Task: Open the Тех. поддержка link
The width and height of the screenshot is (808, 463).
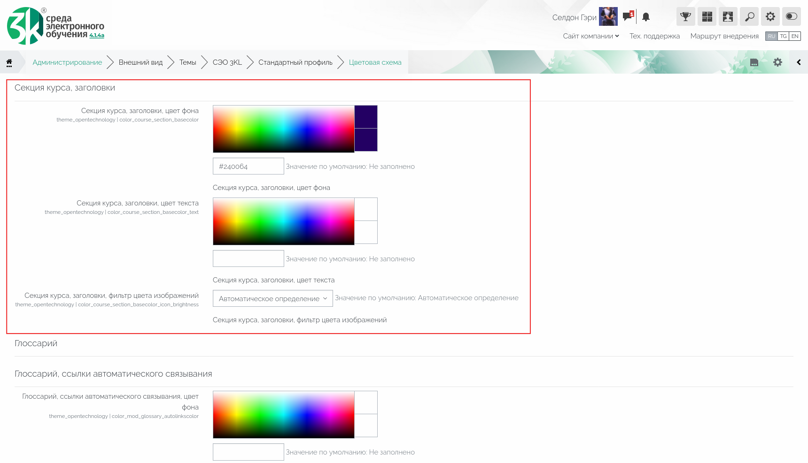Action: (x=654, y=36)
